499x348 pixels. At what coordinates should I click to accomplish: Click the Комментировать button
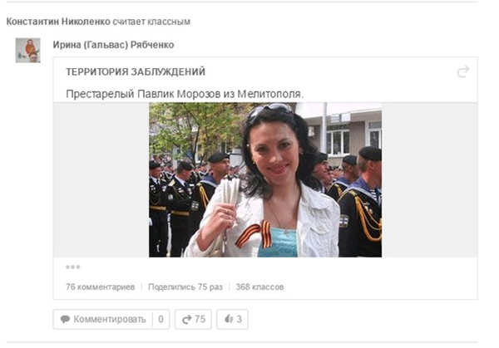pyautogui.click(x=103, y=319)
